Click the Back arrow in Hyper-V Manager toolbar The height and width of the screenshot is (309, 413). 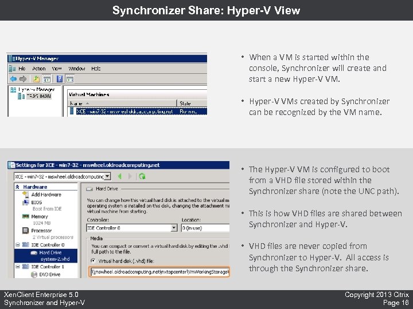tap(13, 78)
